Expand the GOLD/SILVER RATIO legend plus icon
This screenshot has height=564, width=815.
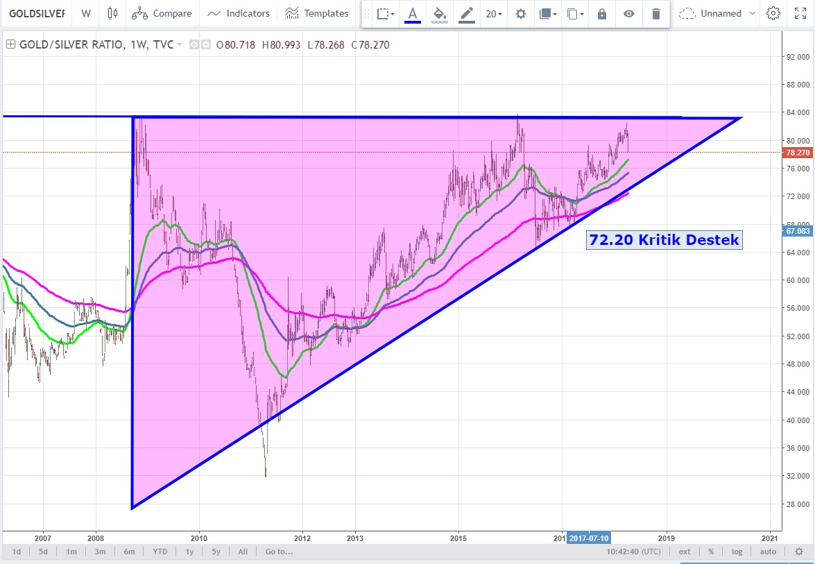[x=10, y=44]
